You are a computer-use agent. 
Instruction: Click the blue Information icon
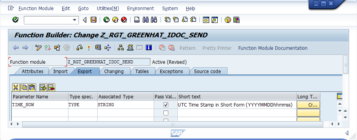(149, 48)
